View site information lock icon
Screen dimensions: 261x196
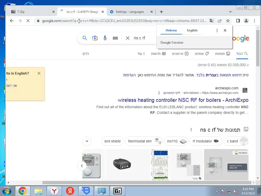point(38,21)
